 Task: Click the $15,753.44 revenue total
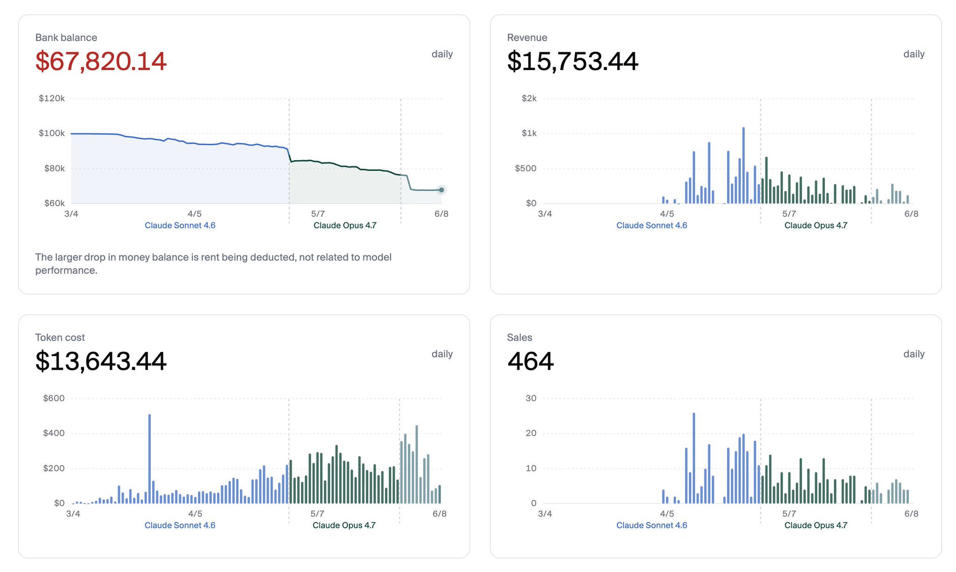(573, 61)
